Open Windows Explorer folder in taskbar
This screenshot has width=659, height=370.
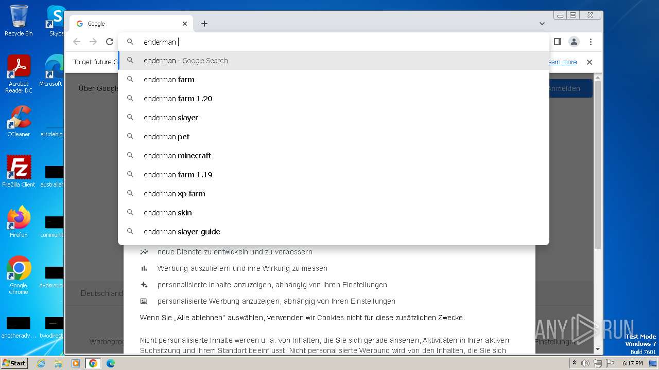click(x=58, y=363)
